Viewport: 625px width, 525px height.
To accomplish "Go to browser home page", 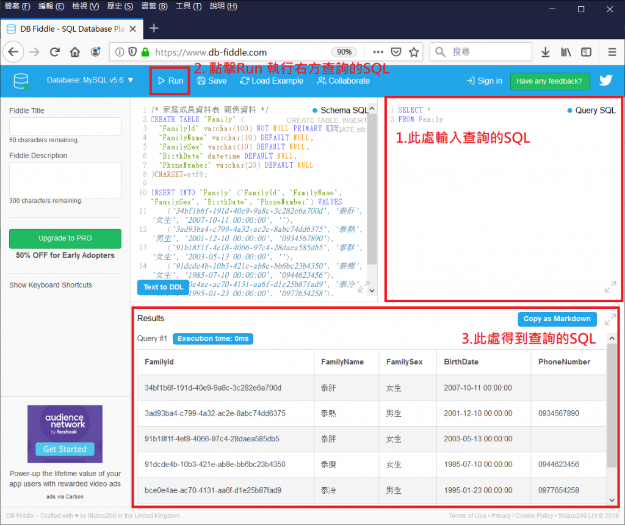I will [75, 52].
